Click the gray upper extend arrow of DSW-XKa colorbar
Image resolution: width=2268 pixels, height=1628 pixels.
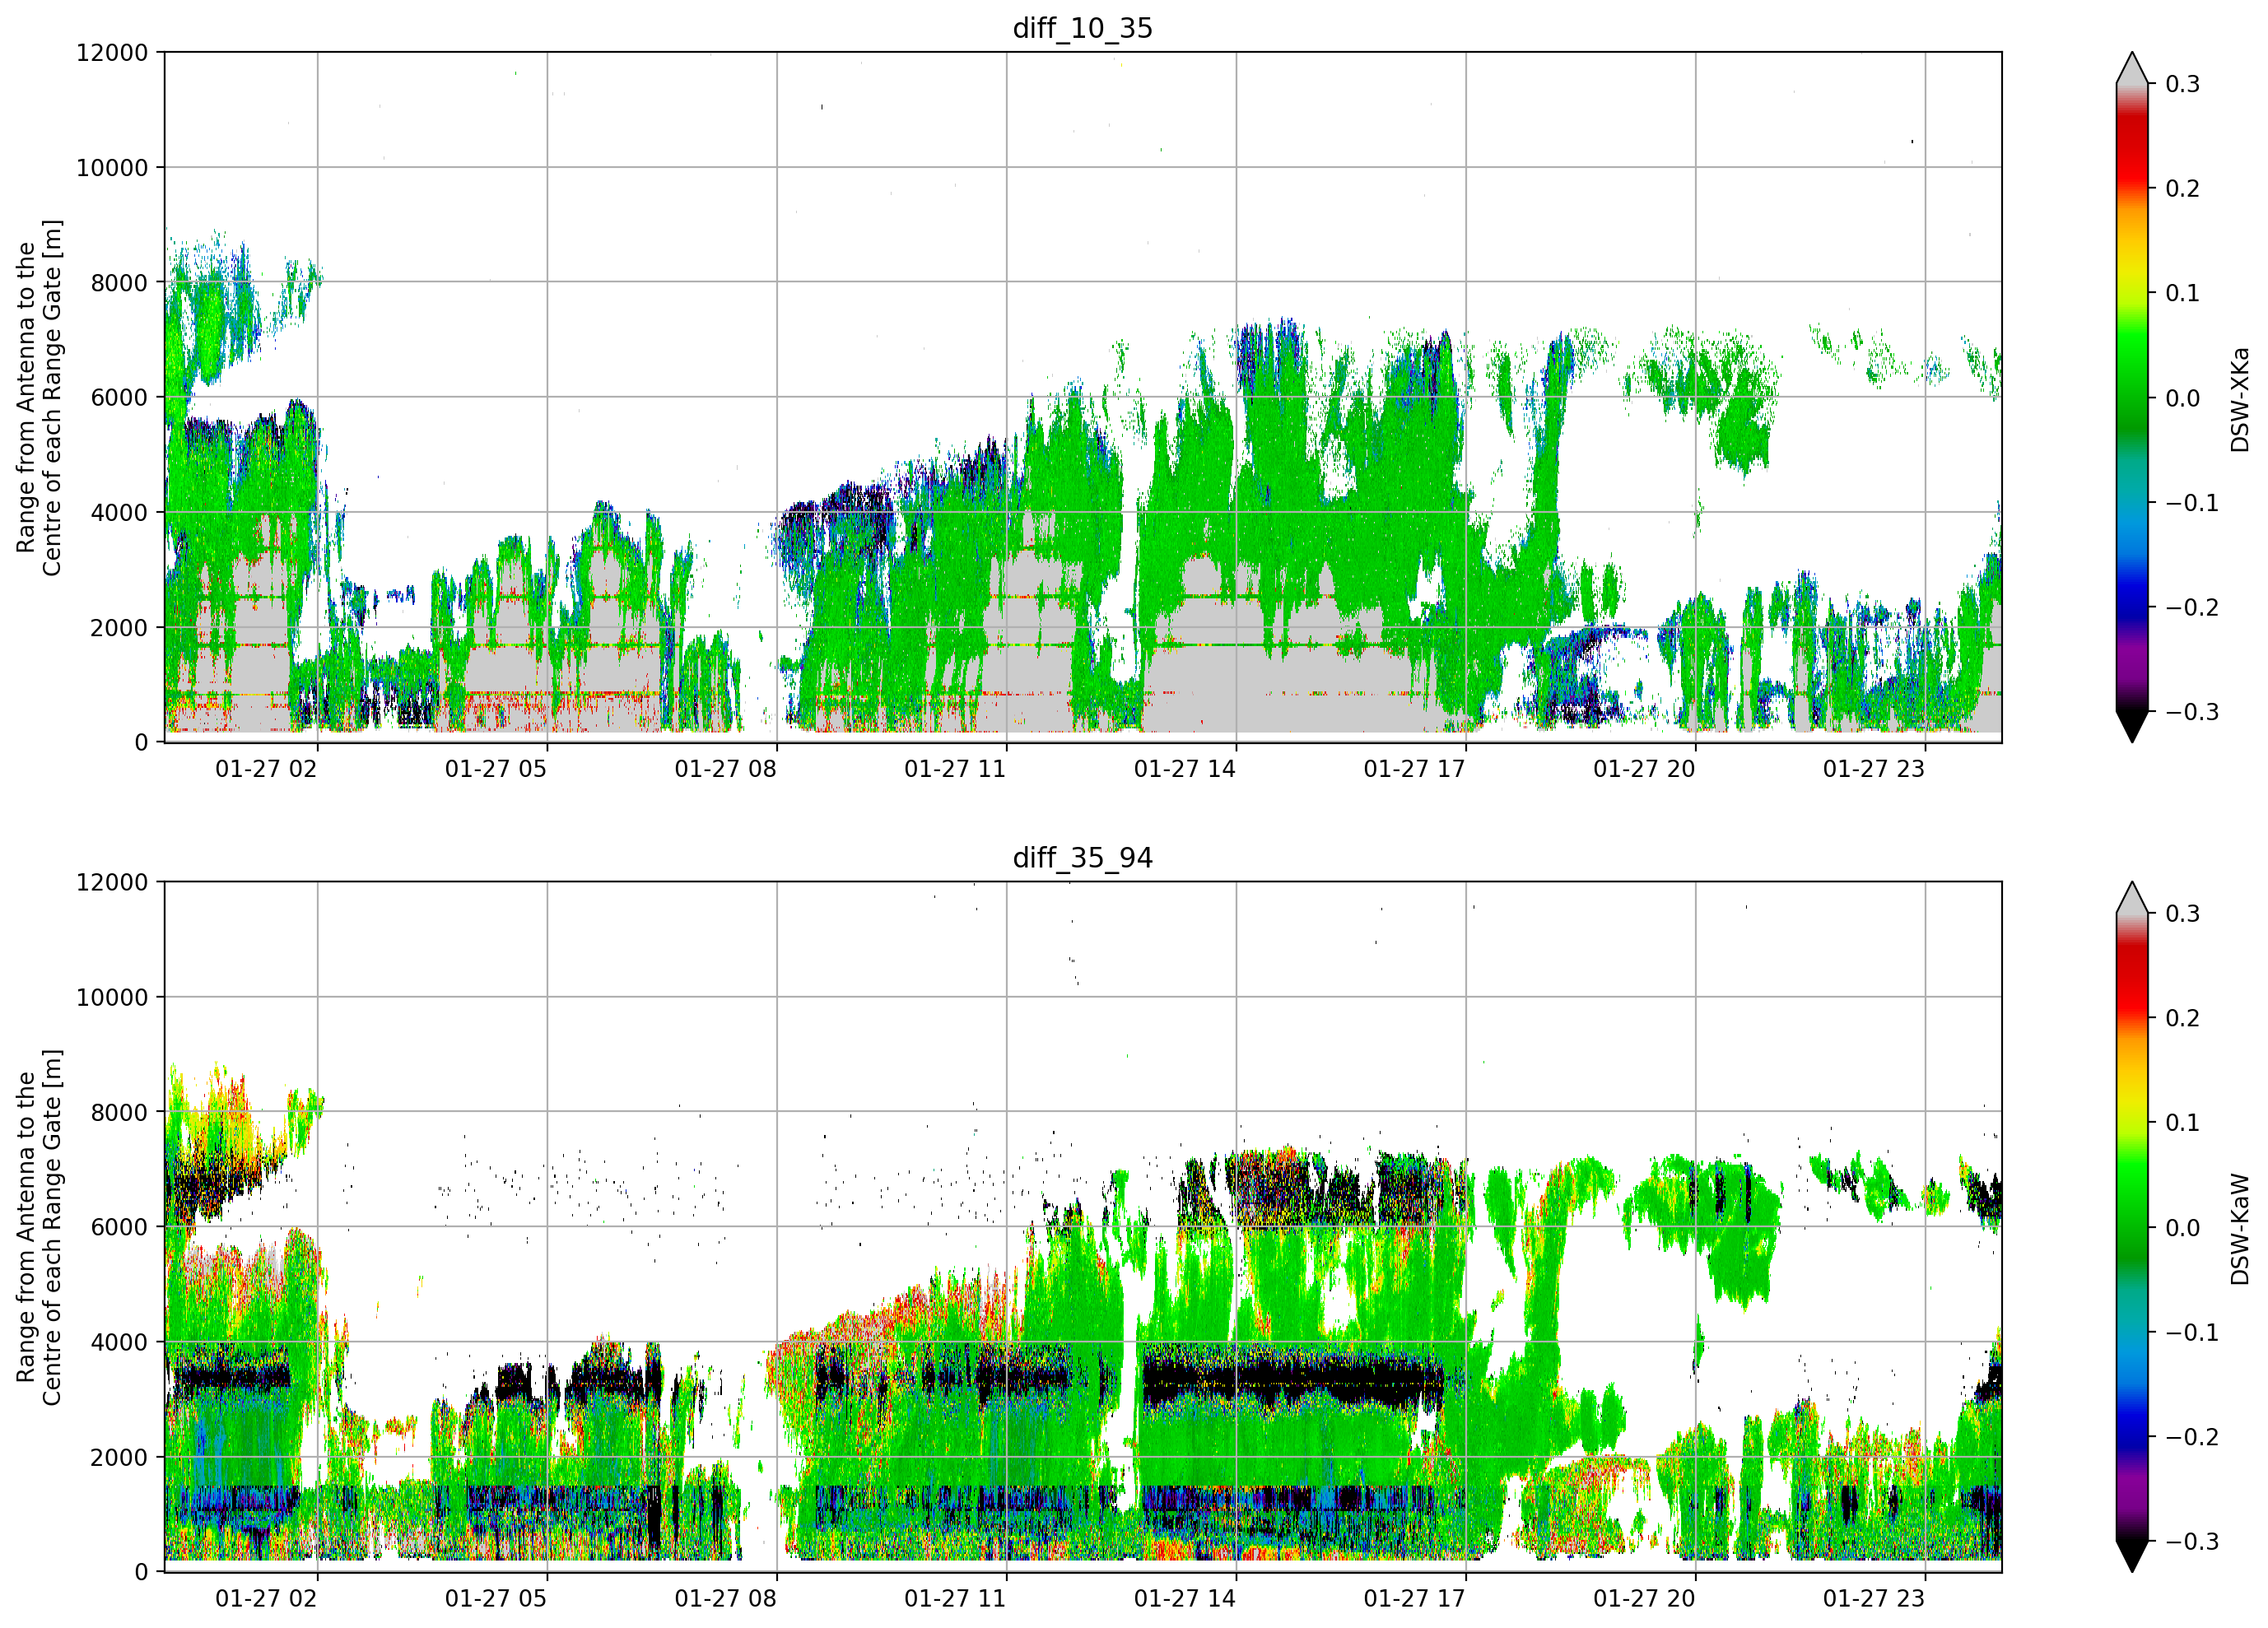(x=2132, y=70)
